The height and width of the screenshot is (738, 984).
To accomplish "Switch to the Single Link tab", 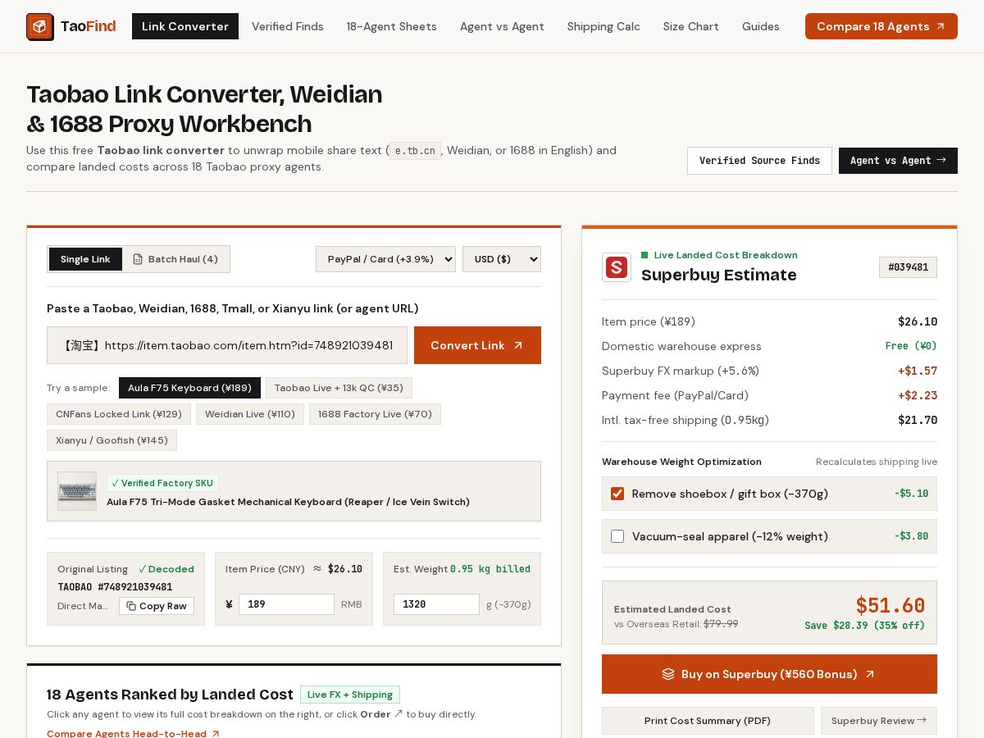I will tap(85, 259).
